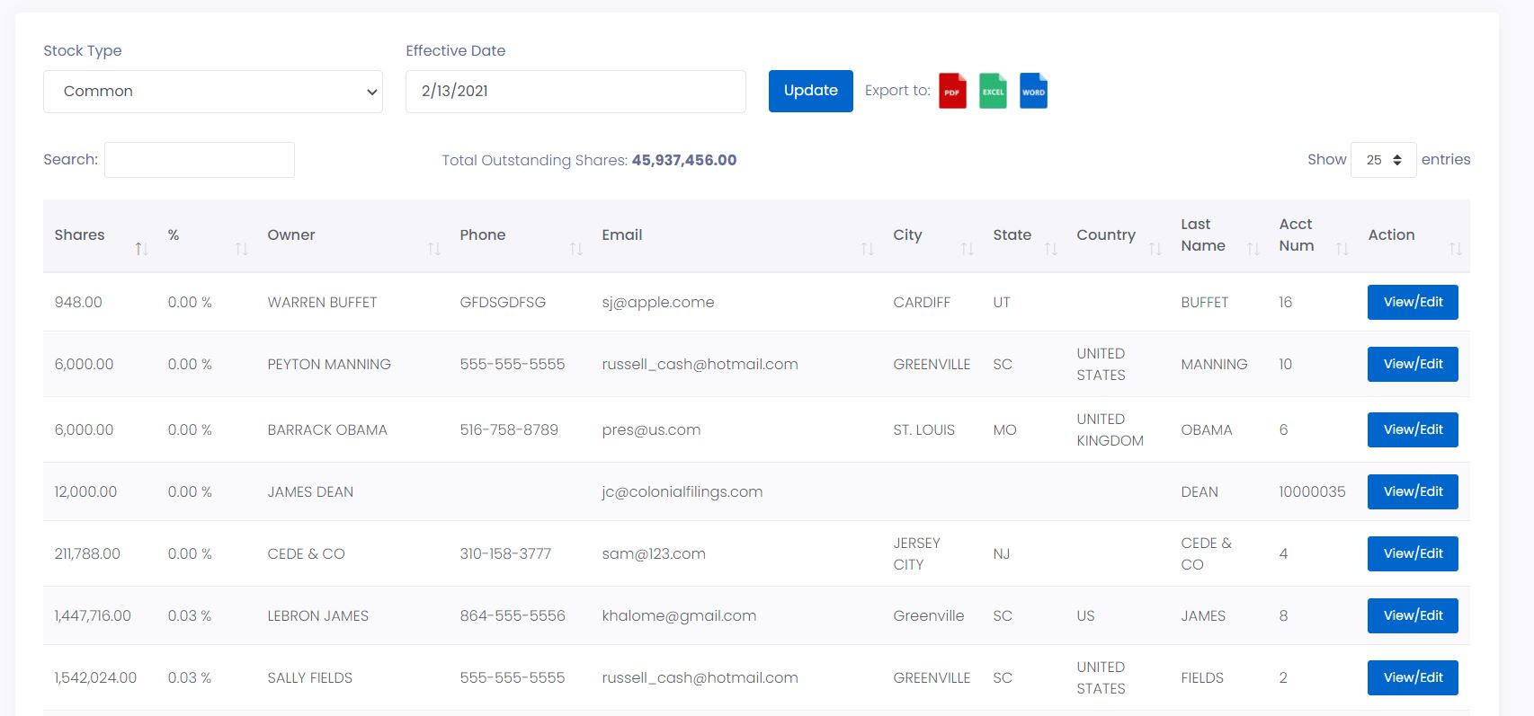Export the report as Word document
The image size is (1534, 716).
[x=1033, y=91]
